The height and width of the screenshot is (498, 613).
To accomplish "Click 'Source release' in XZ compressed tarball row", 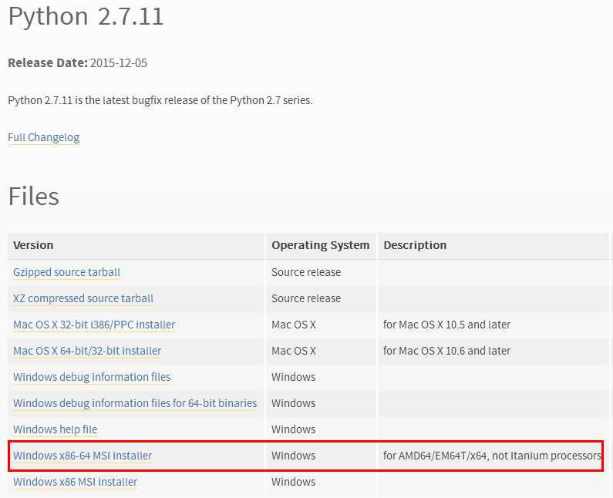I will pos(306,298).
